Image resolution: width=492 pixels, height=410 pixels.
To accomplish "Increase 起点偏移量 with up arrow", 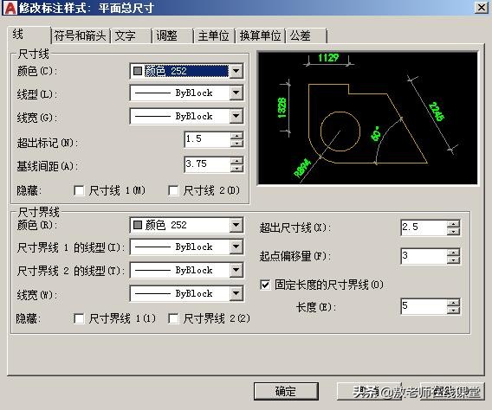I will 453,253.
